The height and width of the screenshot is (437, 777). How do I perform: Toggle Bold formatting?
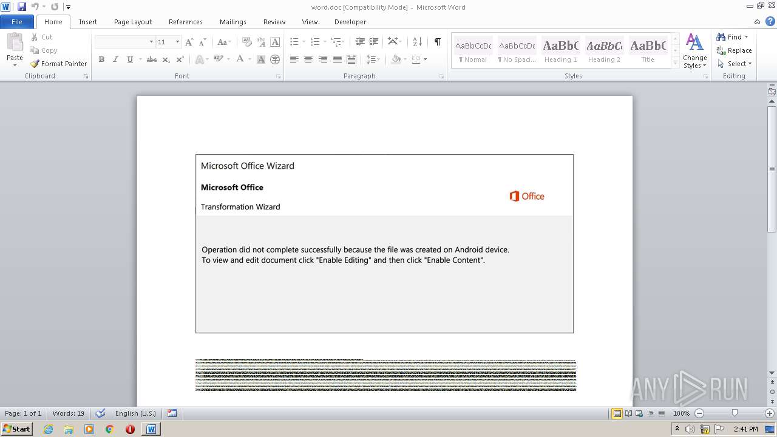pyautogui.click(x=101, y=59)
